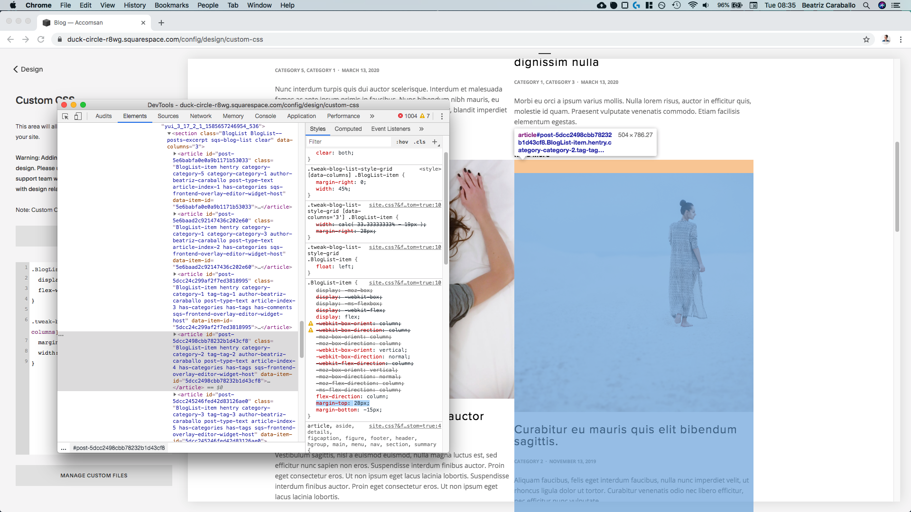Click the new style rule plus icon
The height and width of the screenshot is (512, 911).
pos(434,142)
